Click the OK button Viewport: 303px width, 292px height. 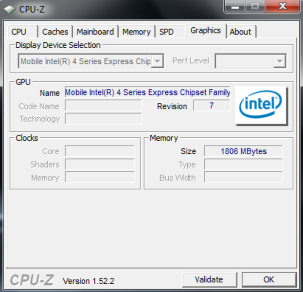click(269, 280)
